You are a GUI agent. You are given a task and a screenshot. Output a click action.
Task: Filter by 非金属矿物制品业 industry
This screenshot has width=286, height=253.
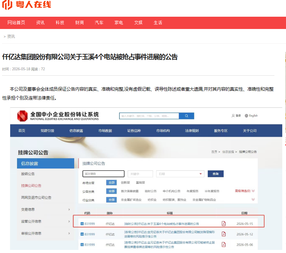point(204,200)
